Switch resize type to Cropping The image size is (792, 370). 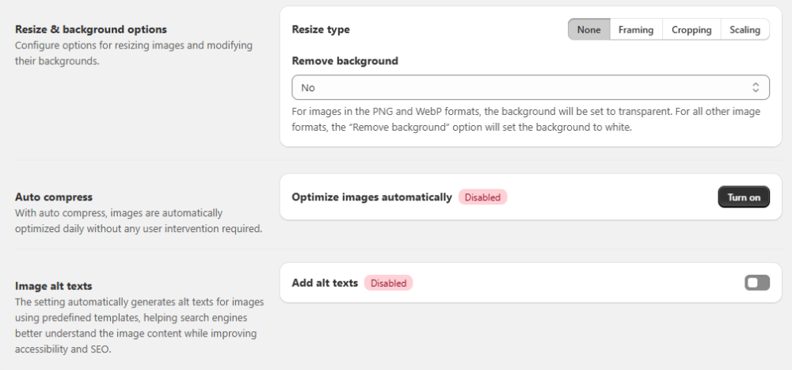pos(691,30)
